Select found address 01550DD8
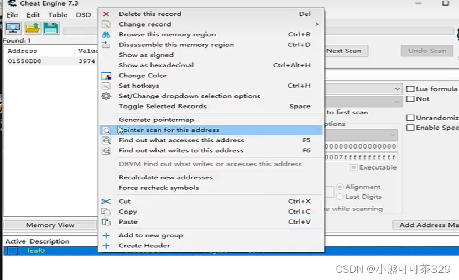This screenshot has height=280, width=459. tap(24, 61)
